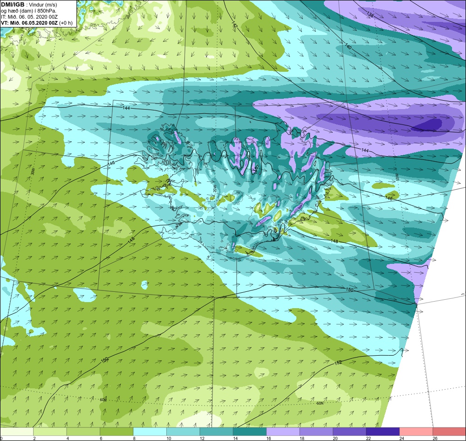Select the light green 2–4 m/s legend swatch
This screenshot has width=466, height=441.
(50, 431)
